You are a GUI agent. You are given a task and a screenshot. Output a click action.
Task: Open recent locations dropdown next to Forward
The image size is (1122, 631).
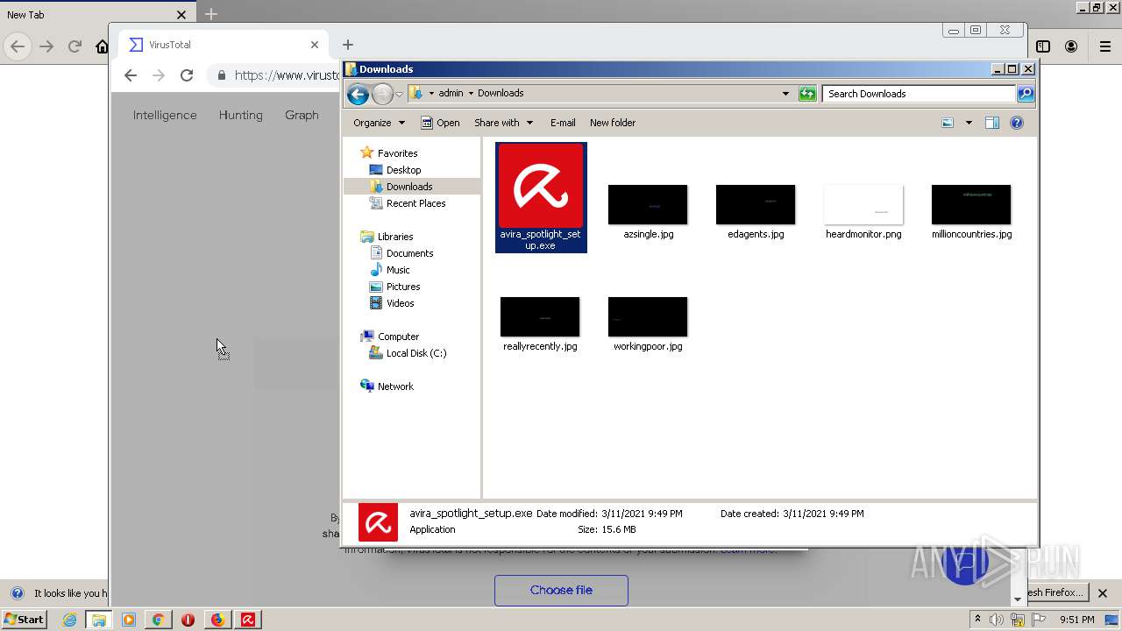[x=399, y=94]
